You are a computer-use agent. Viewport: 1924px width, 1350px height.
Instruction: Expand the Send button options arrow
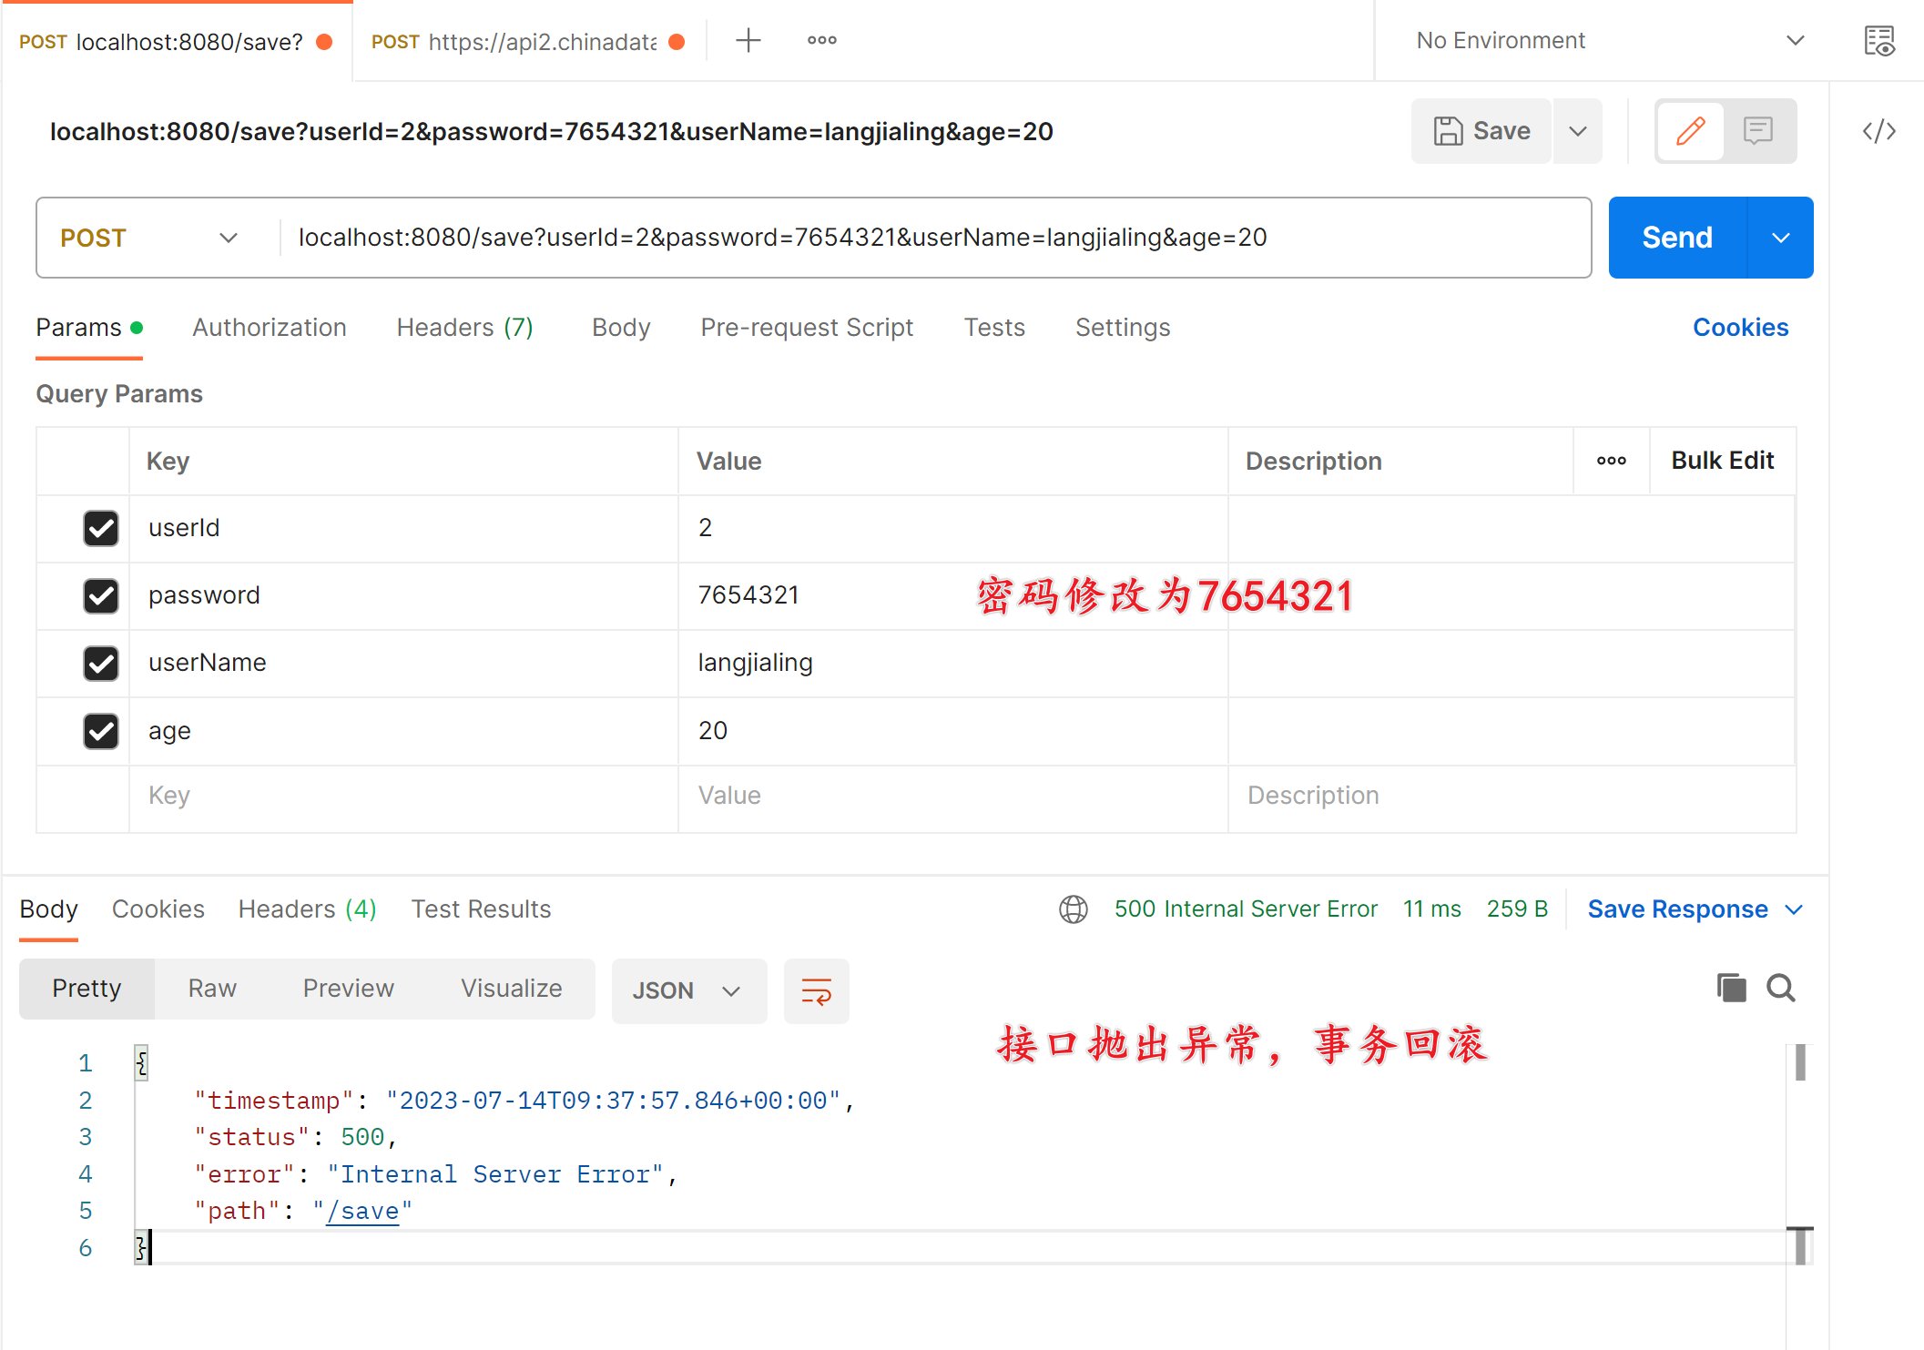pyautogui.click(x=1781, y=238)
